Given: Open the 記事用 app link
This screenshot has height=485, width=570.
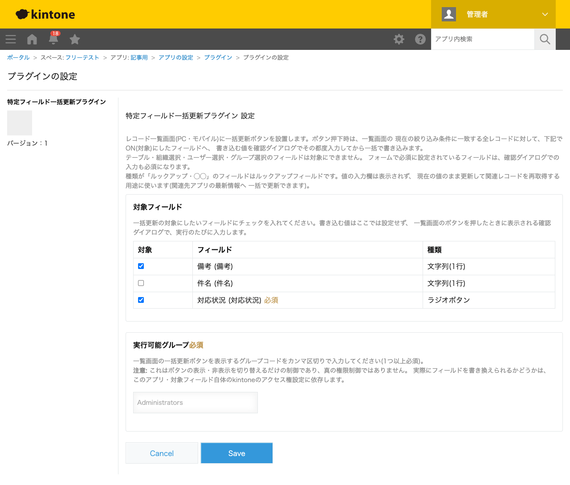Looking at the screenshot, I should [139, 57].
